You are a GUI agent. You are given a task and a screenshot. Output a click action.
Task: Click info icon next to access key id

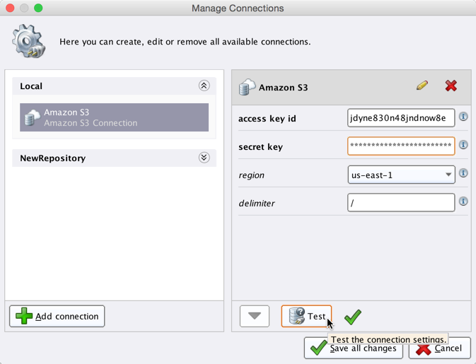463,117
